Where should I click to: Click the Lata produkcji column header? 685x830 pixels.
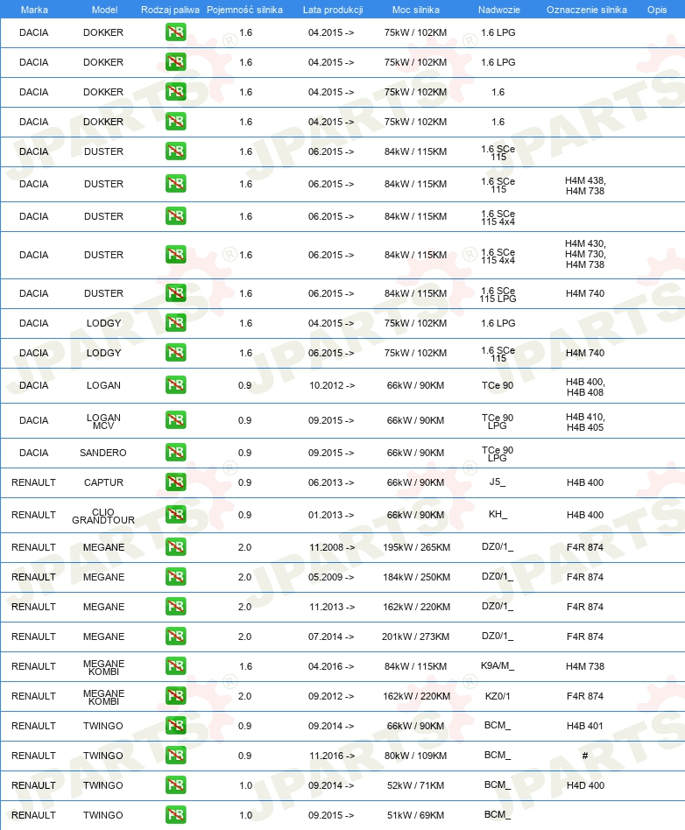333,10
